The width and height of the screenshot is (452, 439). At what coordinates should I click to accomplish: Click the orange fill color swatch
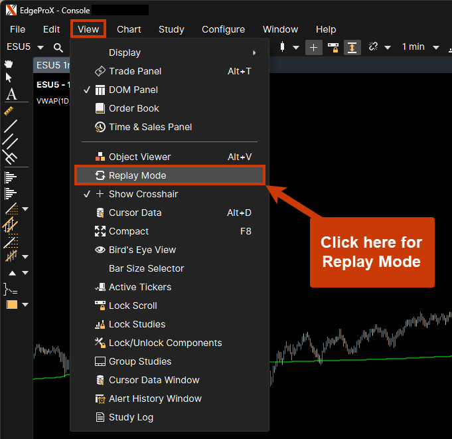11,305
